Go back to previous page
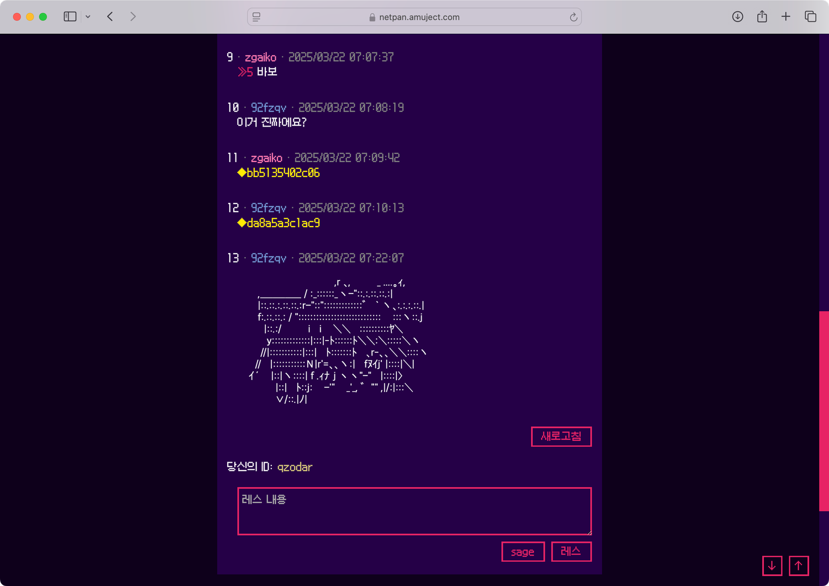Screen dimensions: 829x586 pos(110,17)
